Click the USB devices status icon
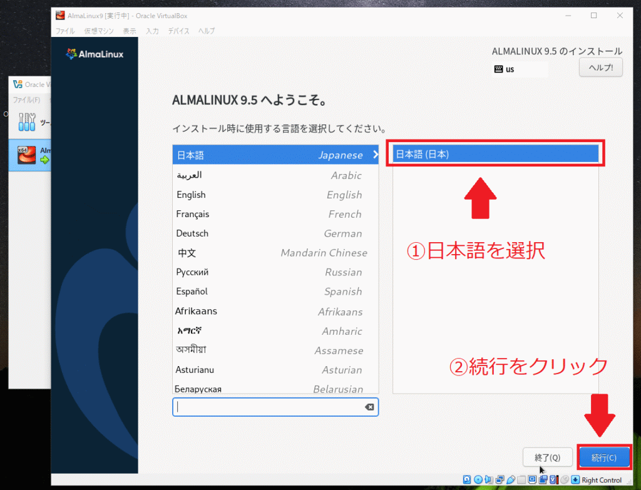The width and height of the screenshot is (641, 490). 511,479
